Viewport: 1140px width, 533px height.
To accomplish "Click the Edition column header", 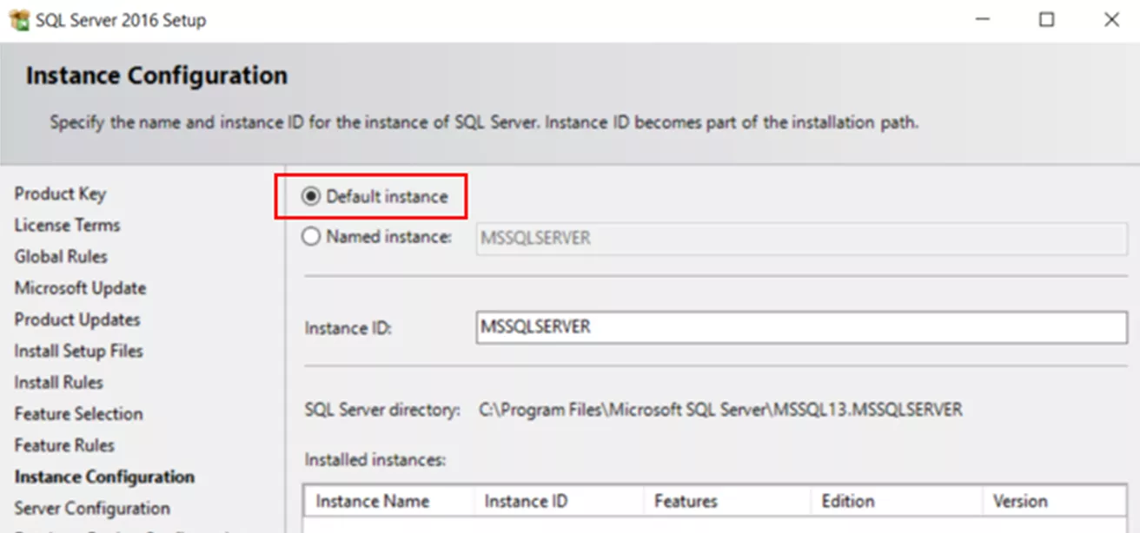I will (897, 501).
